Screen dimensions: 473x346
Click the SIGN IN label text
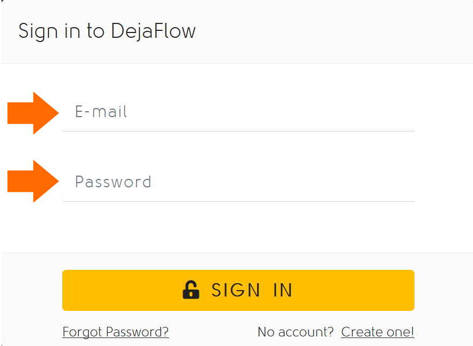point(252,290)
